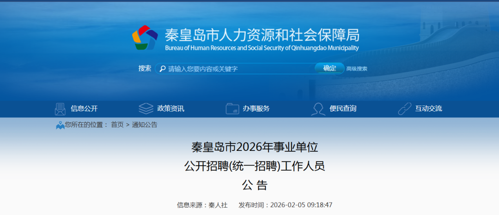Click the 秦皇岛市2026年事业单位 announcement heading

(x=255, y=148)
